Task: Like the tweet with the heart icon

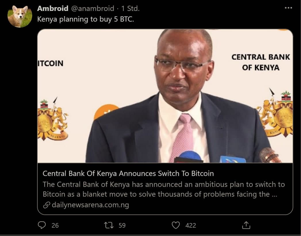Action: [x=175, y=225]
